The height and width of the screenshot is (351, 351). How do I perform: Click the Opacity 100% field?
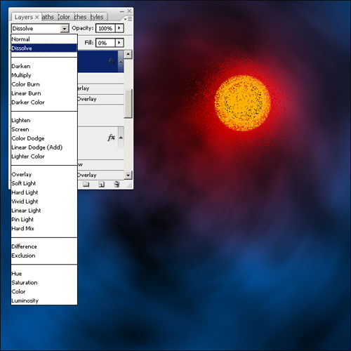pyautogui.click(x=105, y=28)
